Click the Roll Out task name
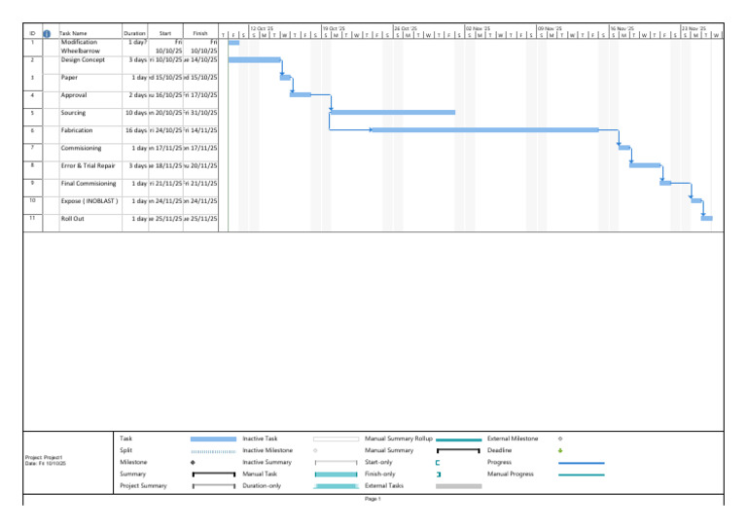This screenshot has width=747, height=528. [x=72, y=219]
